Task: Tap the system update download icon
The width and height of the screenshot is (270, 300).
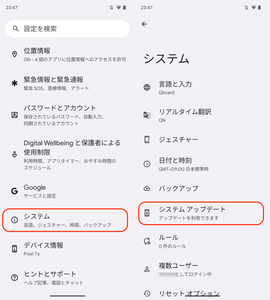Action: click(x=147, y=213)
